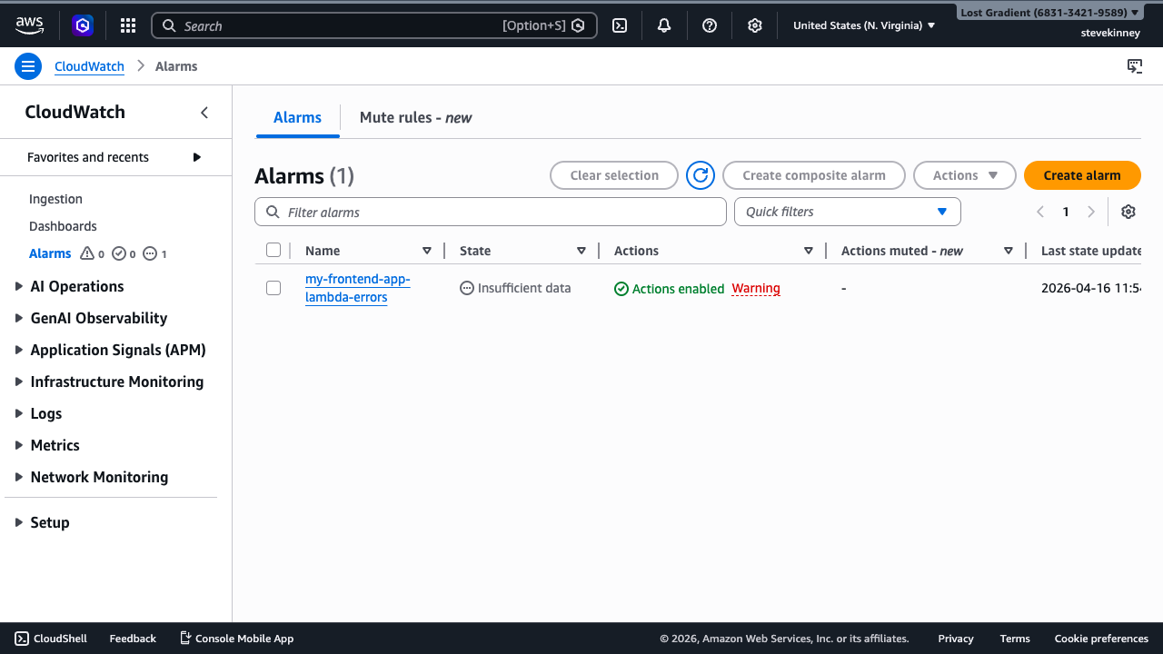Focus the Filter alarms search field

[x=491, y=212]
